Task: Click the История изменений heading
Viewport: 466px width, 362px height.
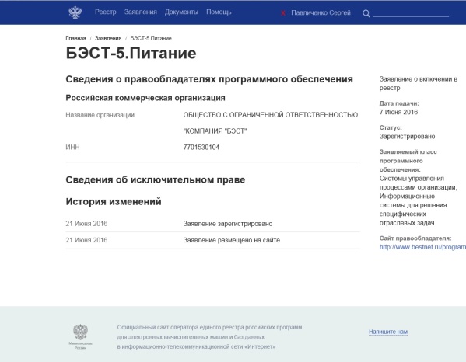Action: pyautogui.click(x=114, y=201)
